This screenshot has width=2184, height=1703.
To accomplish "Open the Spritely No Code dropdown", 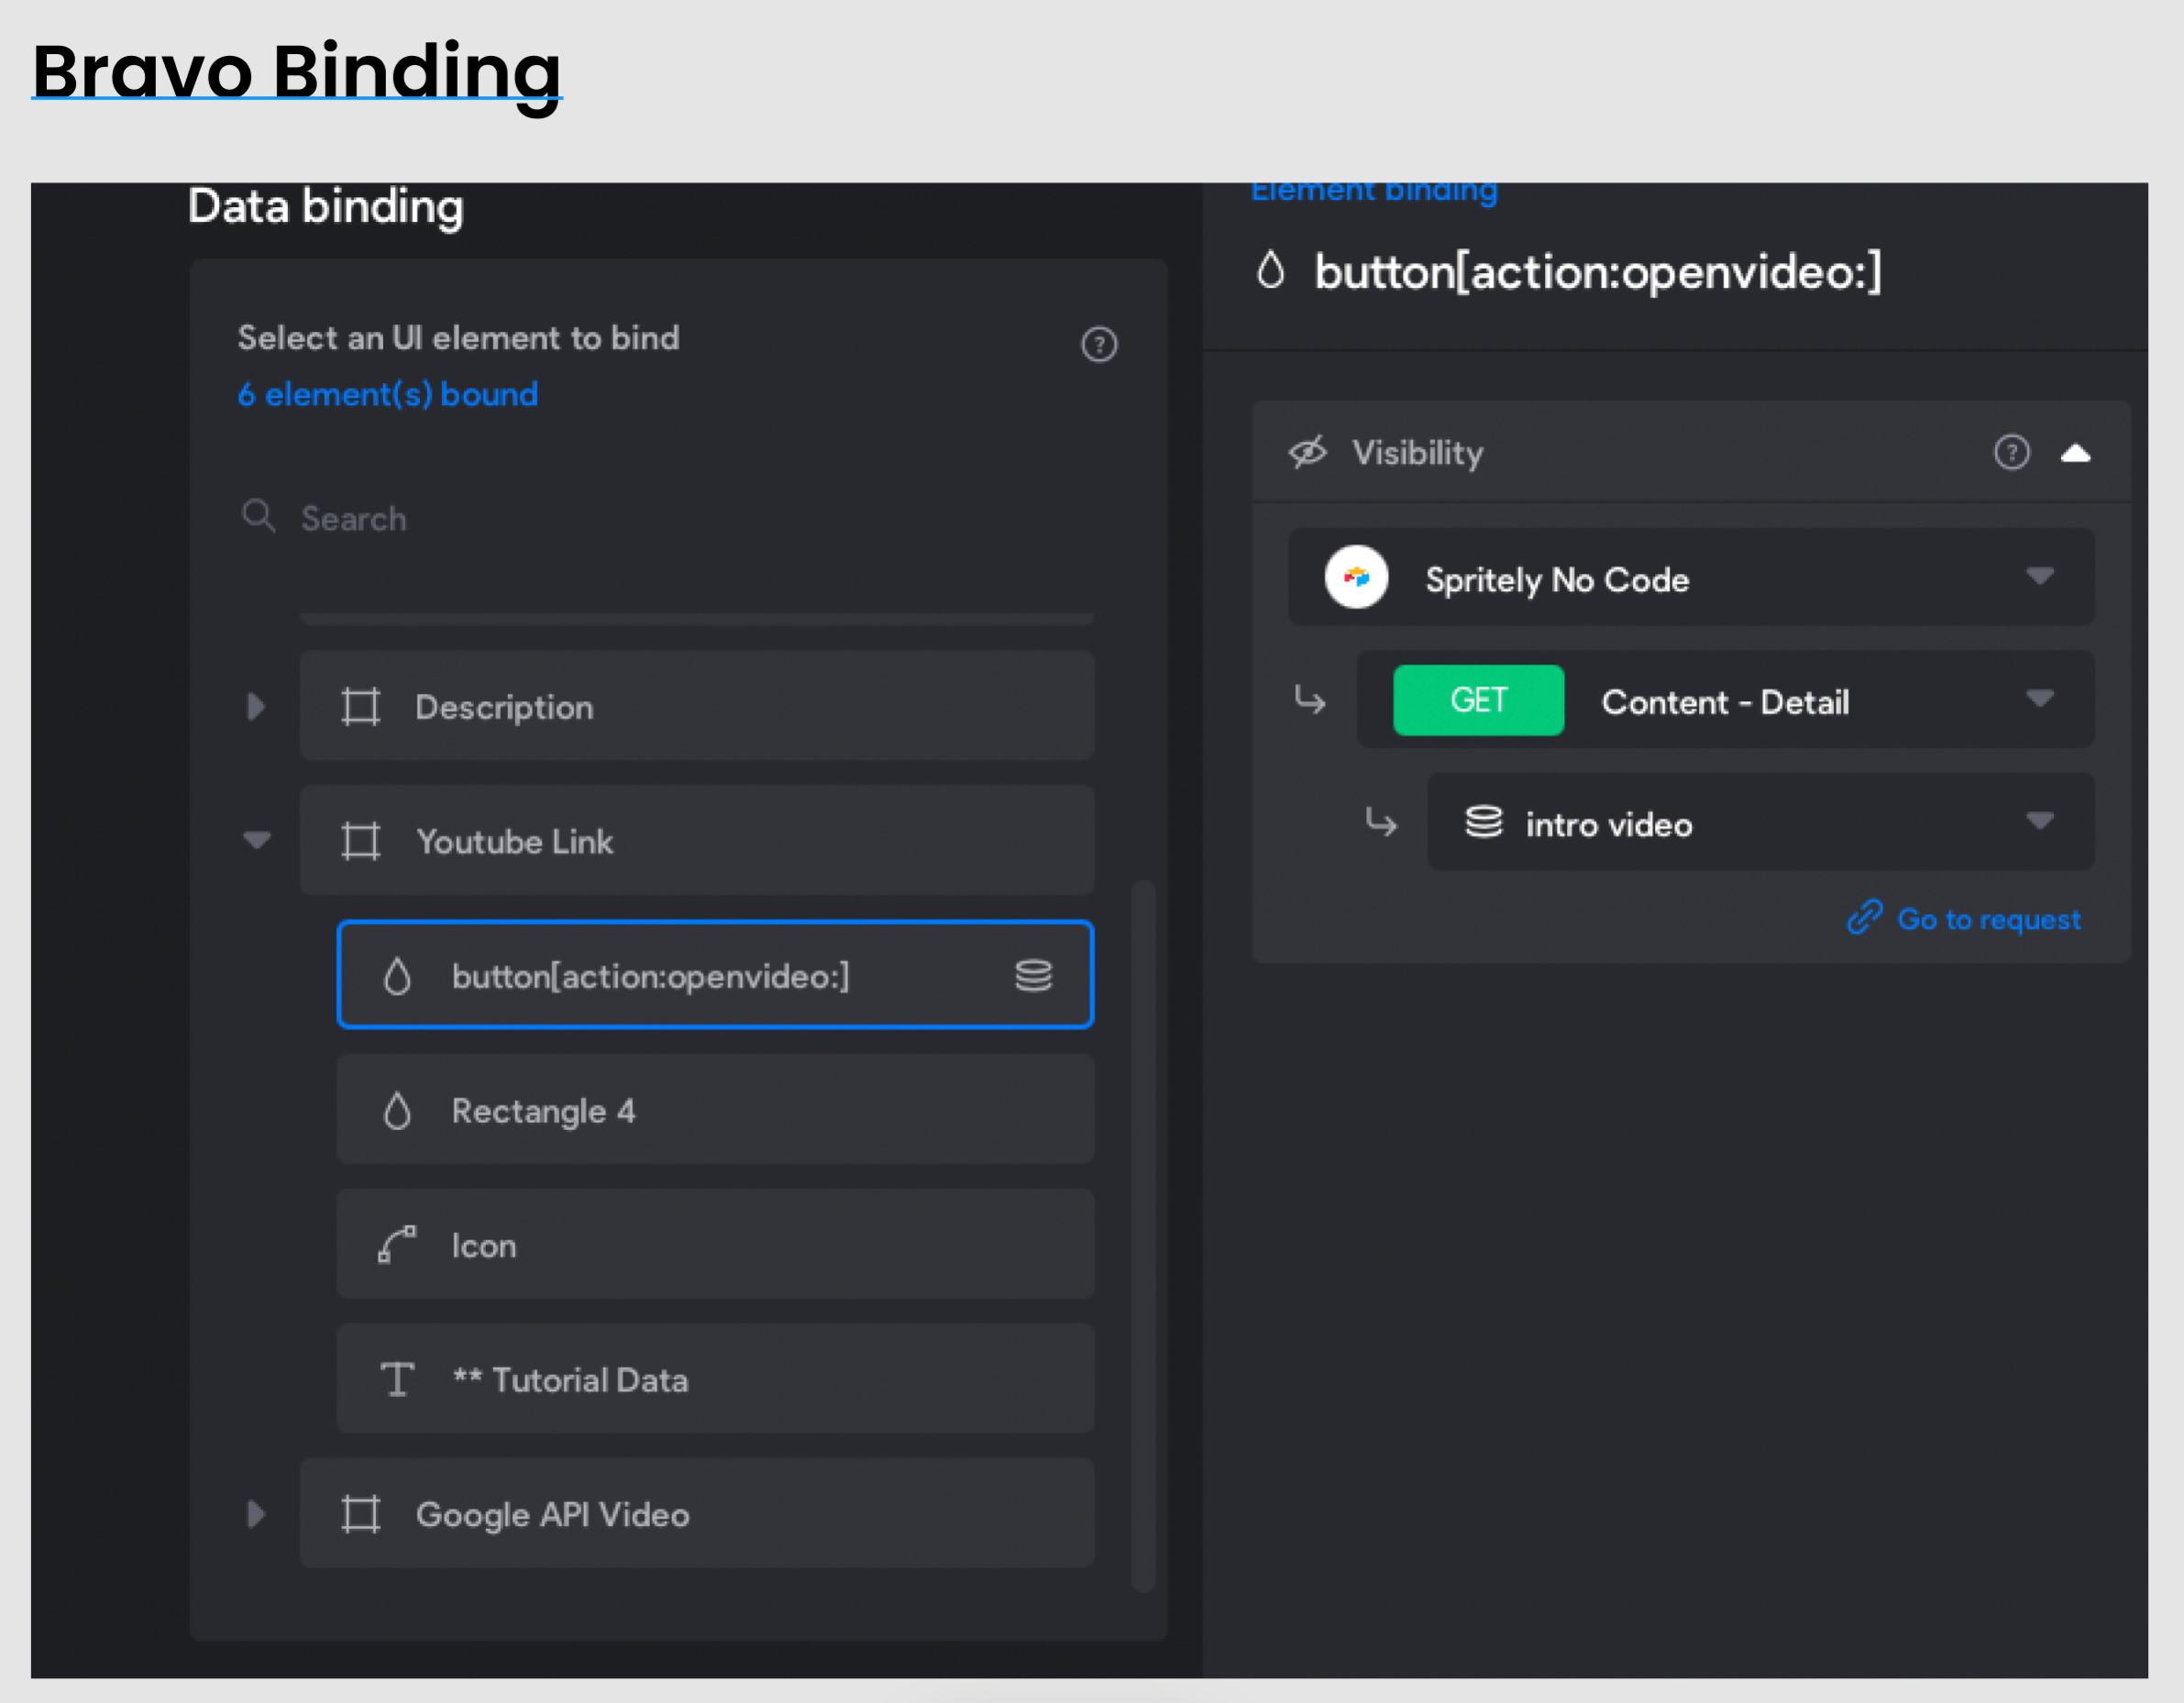I will 1691,577.
